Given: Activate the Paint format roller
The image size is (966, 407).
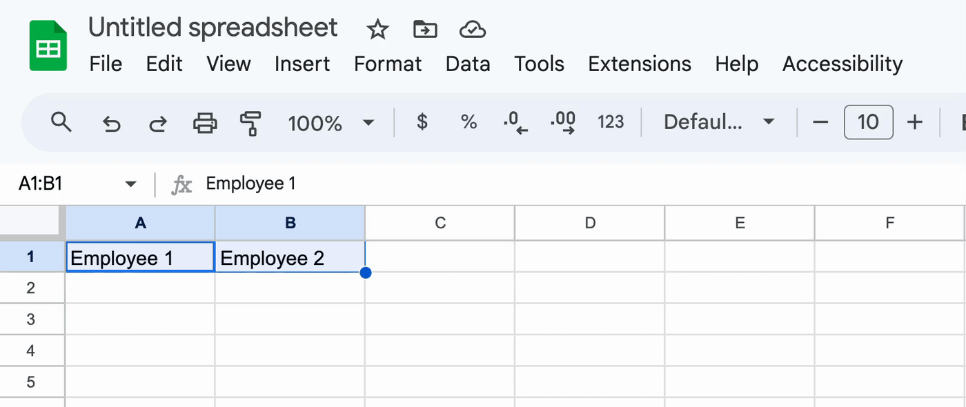Looking at the screenshot, I should pos(250,123).
